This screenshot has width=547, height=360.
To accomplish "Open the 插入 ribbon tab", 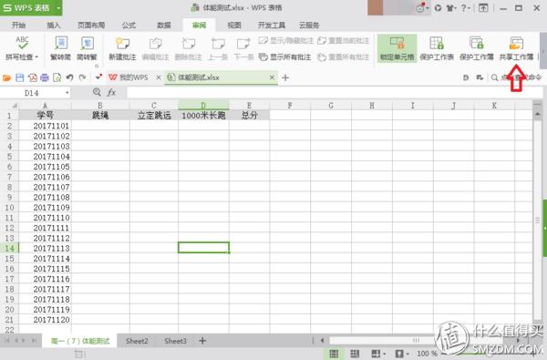I will click(54, 26).
